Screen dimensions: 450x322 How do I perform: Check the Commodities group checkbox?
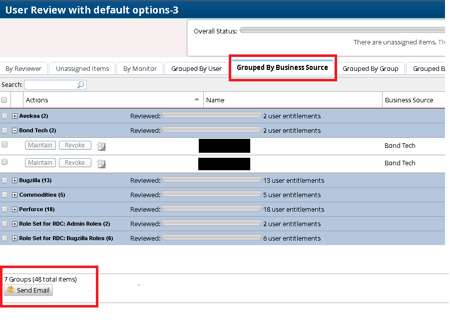[x=4, y=195]
